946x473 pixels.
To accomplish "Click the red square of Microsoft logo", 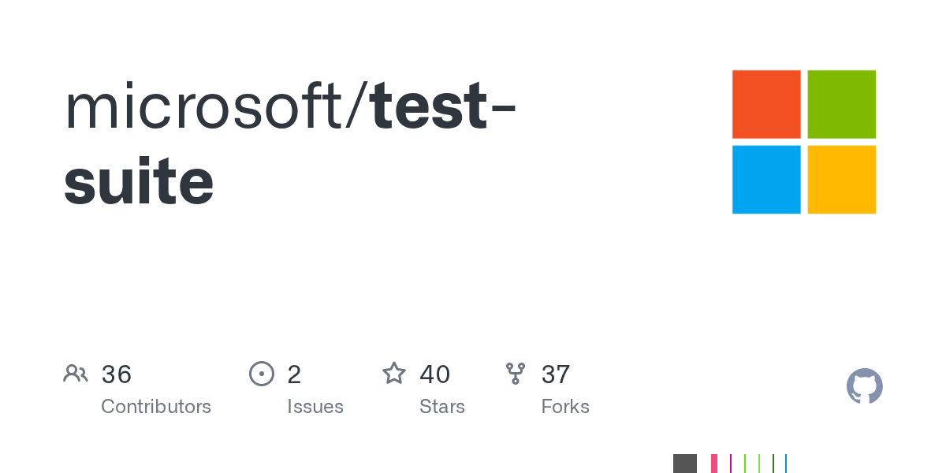I will pos(766,104).
